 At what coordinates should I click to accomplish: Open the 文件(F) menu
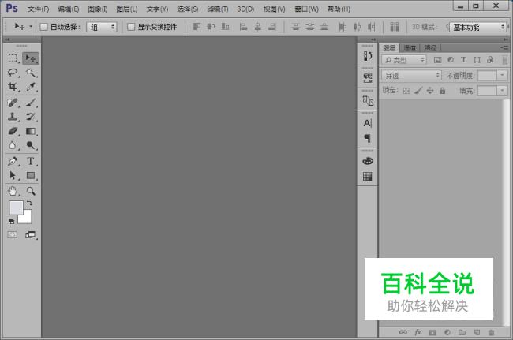click(x=39, y=9)
